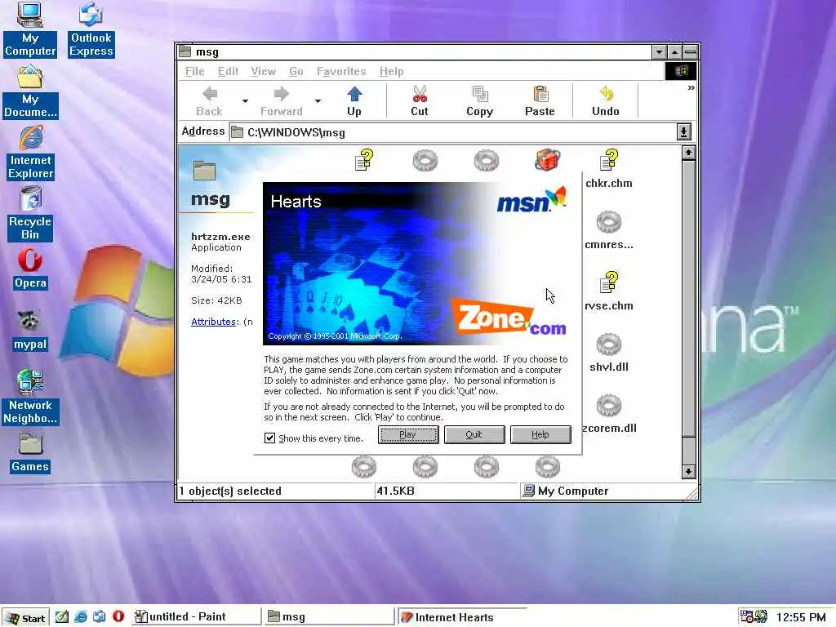Viewport: 836px width, 627px height.
Task: Open the Games desktop folder
Action: point(30,453)
